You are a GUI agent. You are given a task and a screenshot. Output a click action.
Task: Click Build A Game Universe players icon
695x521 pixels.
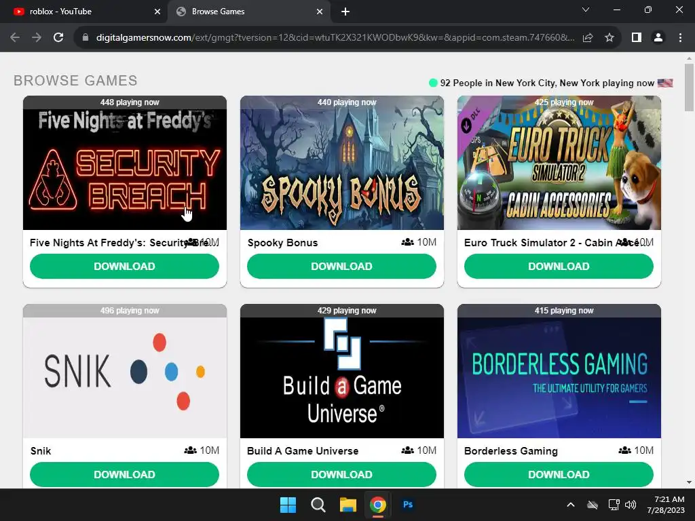coord(407,450)
